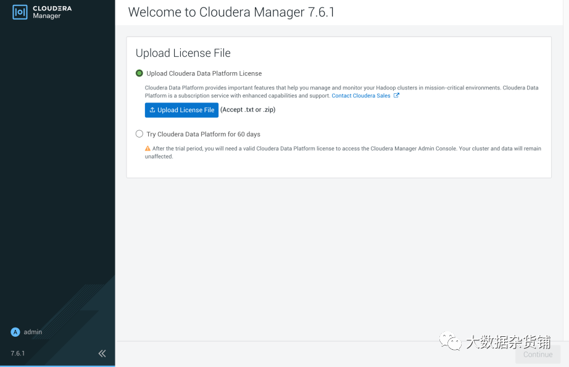Click the orange trial warning triangle icon
Screen dimensions: 569x367
point(147,148)
